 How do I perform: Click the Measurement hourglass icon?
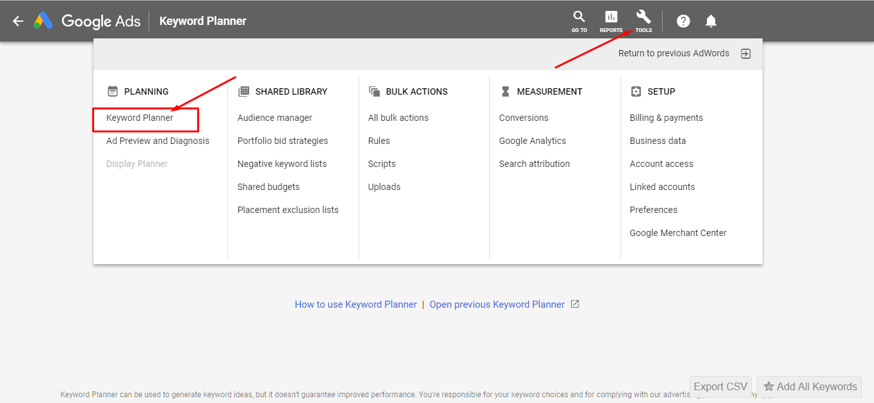click(x=505, y=91)
